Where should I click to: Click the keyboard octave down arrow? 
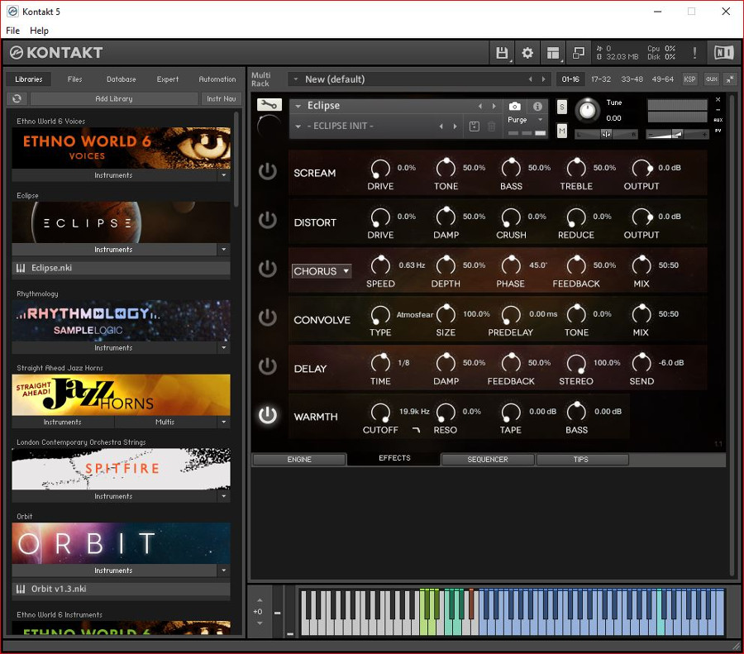coord(260,623)
